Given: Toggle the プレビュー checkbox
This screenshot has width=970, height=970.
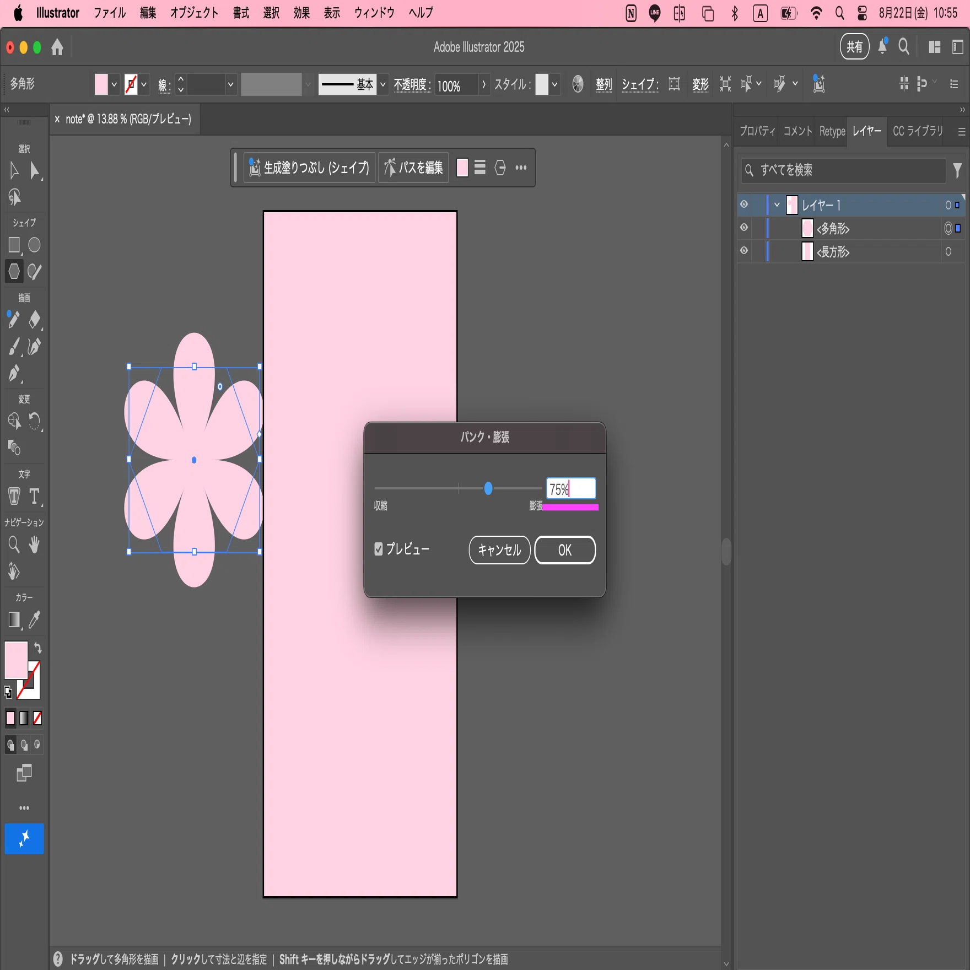Looking at the screenshot, I should [379, 549].
